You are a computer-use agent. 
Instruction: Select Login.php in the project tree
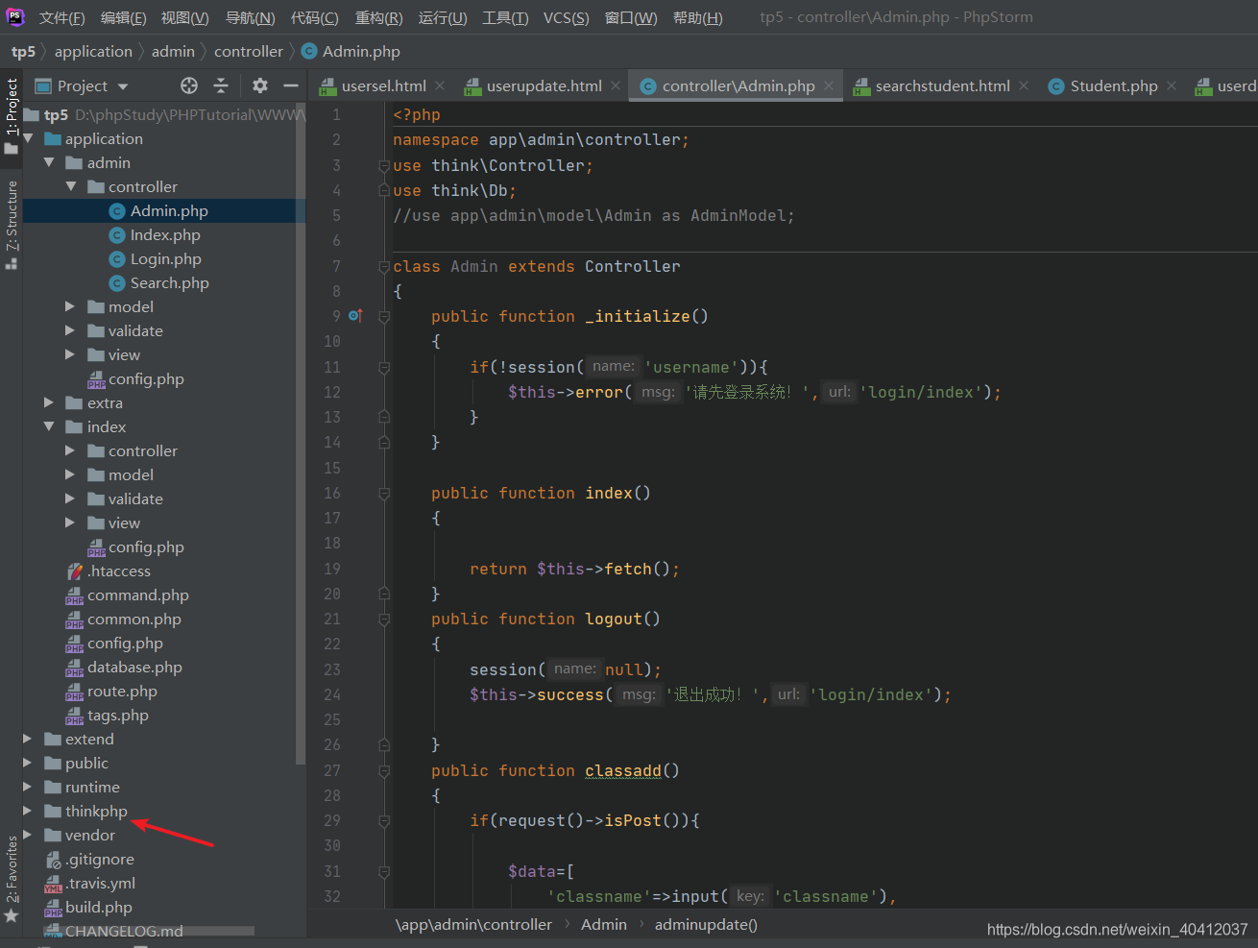pyautogui.click(x=165, y=258)
